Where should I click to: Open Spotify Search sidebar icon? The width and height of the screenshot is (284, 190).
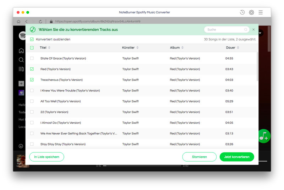pyautogui.click(x=21, y=60)
